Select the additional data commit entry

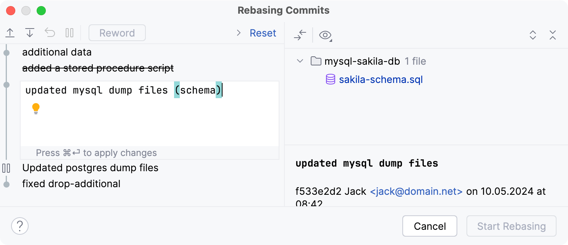[57, 52]
